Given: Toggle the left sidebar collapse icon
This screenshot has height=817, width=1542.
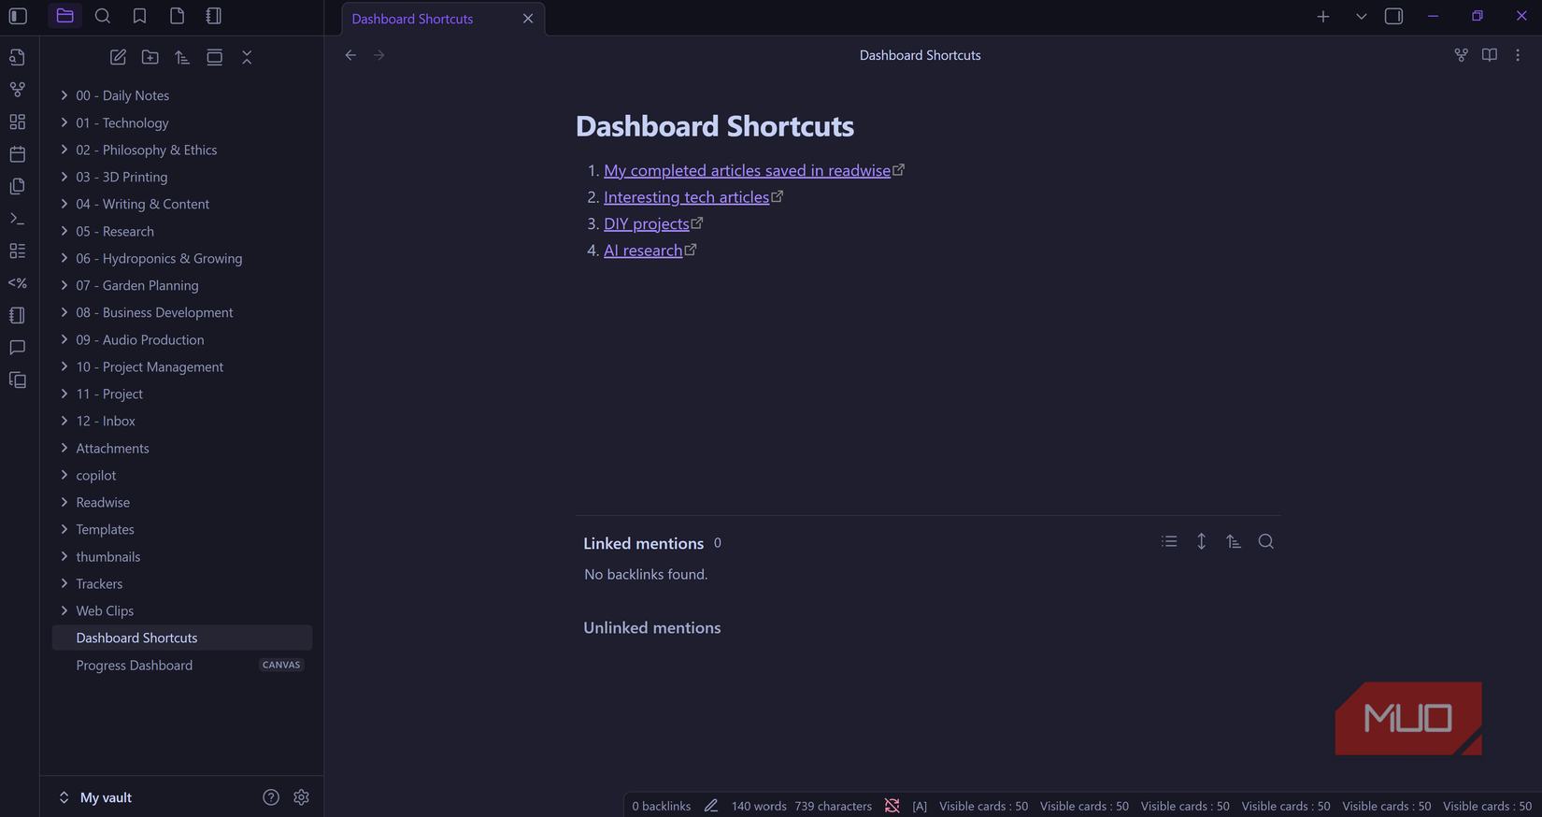Looking at the screenshot, I should coord(18,16).
